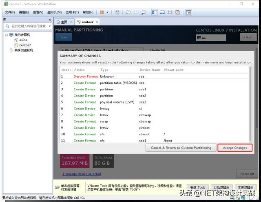
Task: Toggle the library sidebar view icon
Action: click(155, 12)
